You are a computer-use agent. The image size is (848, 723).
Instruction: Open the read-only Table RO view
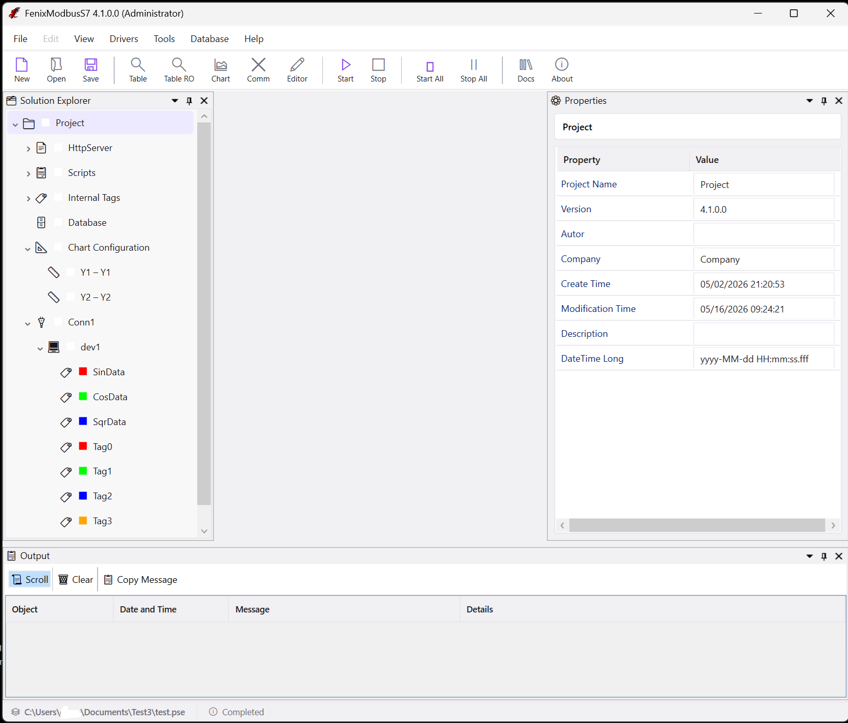[x=179, y=70]
